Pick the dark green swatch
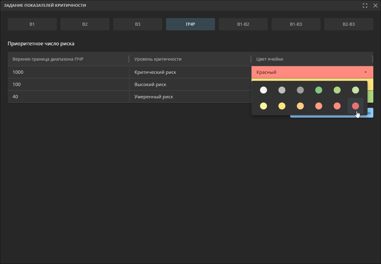 coord(319,90)
